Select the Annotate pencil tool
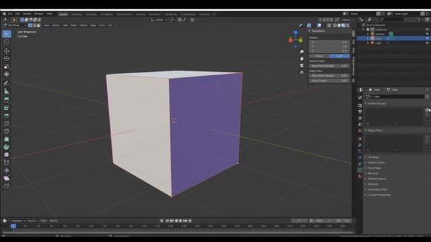431x242 pixels. pyautogui.click(x=7, y=83)
